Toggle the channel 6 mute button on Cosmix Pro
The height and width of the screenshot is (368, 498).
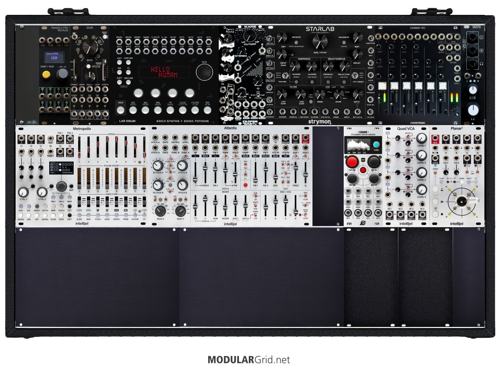click(x=442, y=86)
